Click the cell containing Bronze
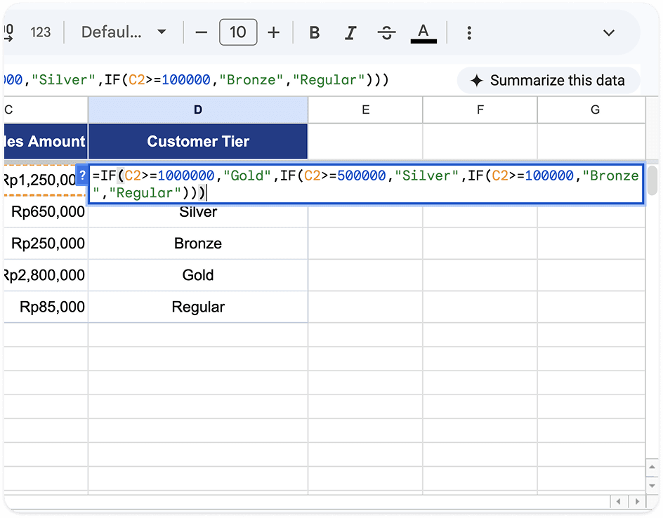The height and width of the screenshot is (518, 663). [x=198, y=244]
